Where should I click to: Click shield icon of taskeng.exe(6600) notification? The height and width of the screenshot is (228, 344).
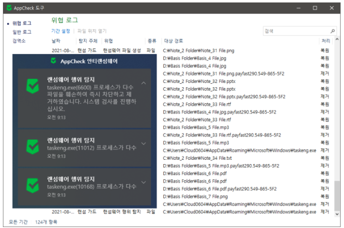click(x=33, y=86)
